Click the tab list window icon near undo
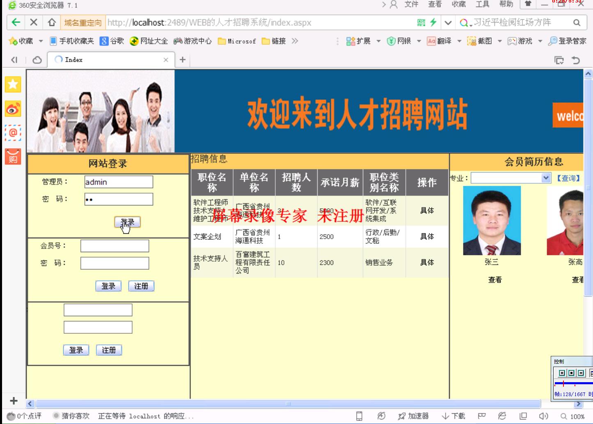593x424 pixels. (x=559, y=60)
